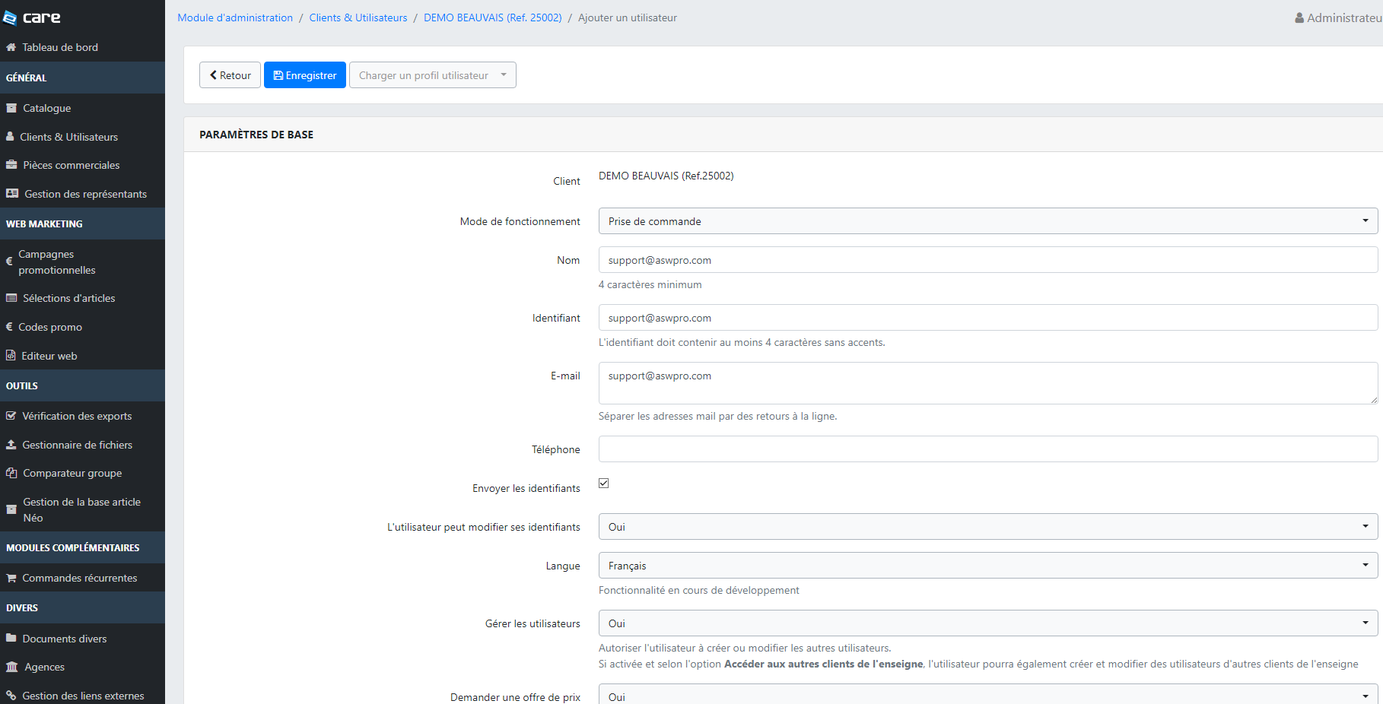Follow the DEMO BEAUVAIS breadcrumb link
Image resolution: width=1383 pixels, height=704 pixels.
coord(492,17)
